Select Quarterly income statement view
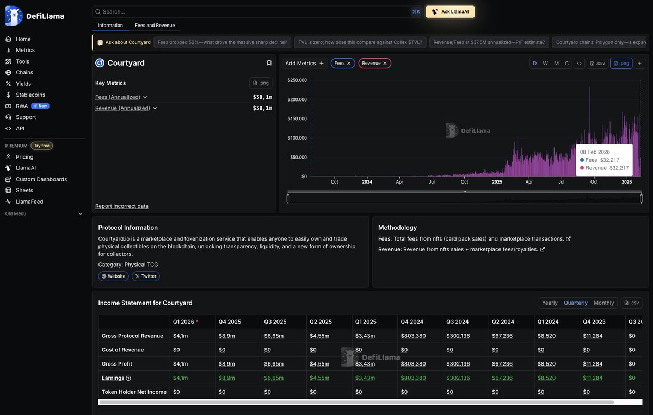653x415 pixels. point(576,303)
